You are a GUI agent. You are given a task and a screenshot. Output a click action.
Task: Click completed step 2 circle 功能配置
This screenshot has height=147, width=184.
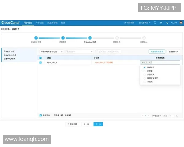pos(63,38)
